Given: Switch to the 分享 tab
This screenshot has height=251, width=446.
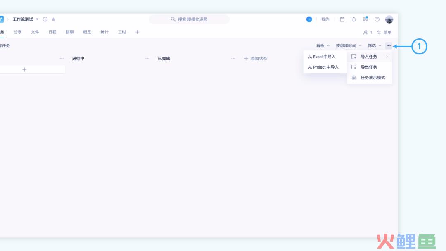Looking at the screenshot, I should click(x=18, y=32).
